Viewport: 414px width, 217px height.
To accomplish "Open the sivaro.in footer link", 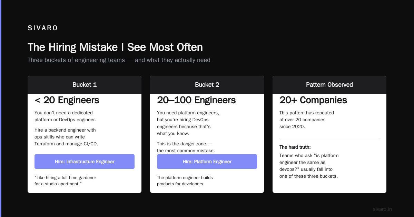I will pos(382,209).
